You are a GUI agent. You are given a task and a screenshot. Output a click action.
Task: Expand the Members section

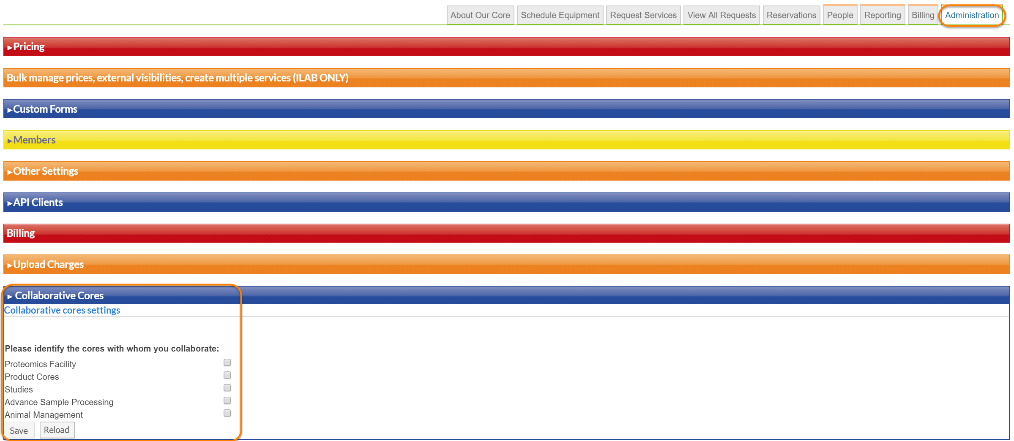tap(34, 140)
